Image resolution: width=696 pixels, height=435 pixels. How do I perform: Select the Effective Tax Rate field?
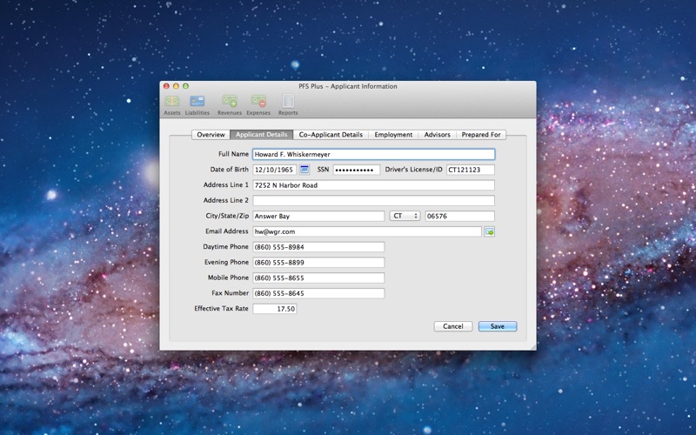[274, 309]
